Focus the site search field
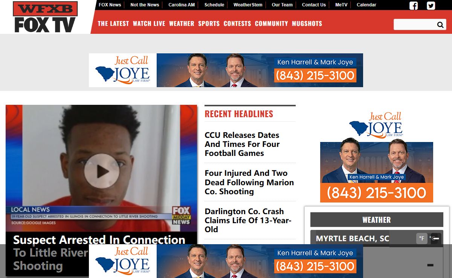452x278 pixels. click(415, 25)
